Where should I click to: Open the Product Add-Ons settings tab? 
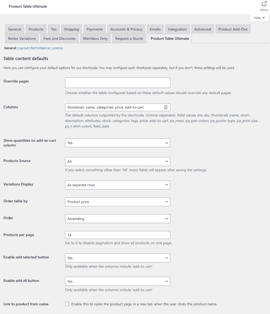233,29
